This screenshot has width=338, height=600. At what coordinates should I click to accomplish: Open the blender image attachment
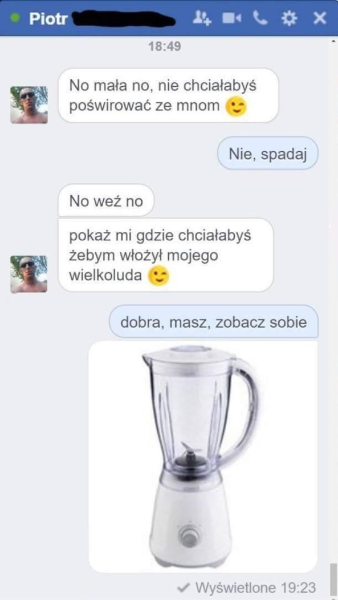point(203,457)
